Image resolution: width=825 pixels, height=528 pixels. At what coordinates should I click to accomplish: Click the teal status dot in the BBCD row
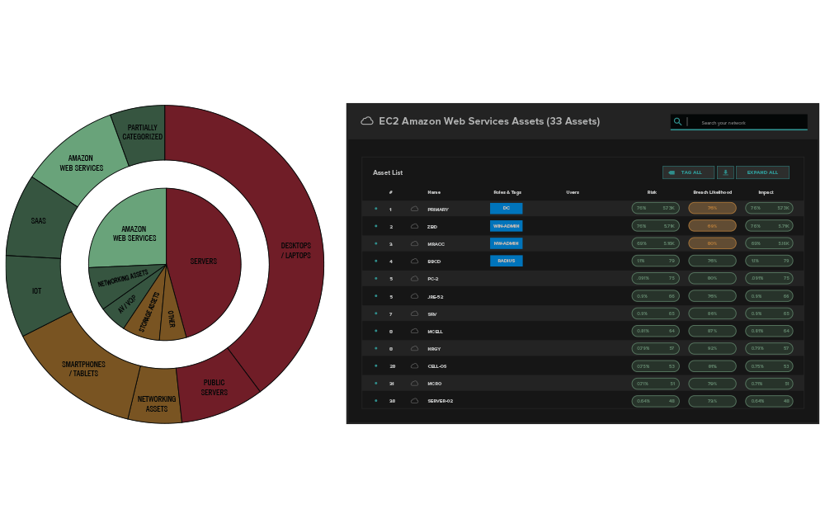(375, 261)
